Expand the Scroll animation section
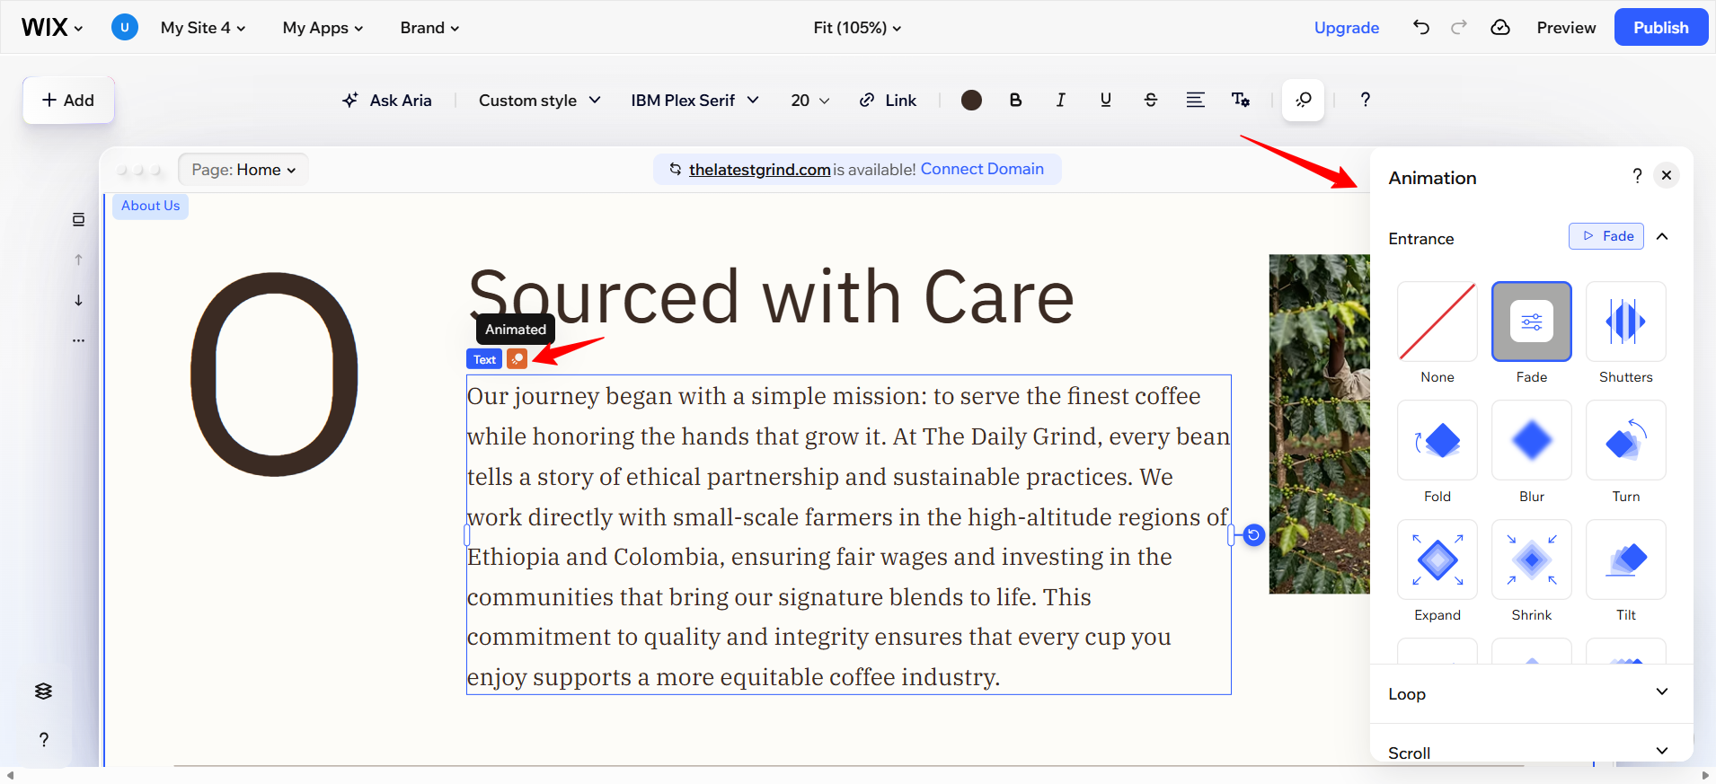Screen dimensions: 1716x784 (x=1531, y=752)
